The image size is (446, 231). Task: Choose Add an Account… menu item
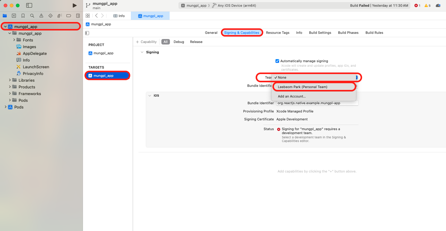click(x=314, y=96)
